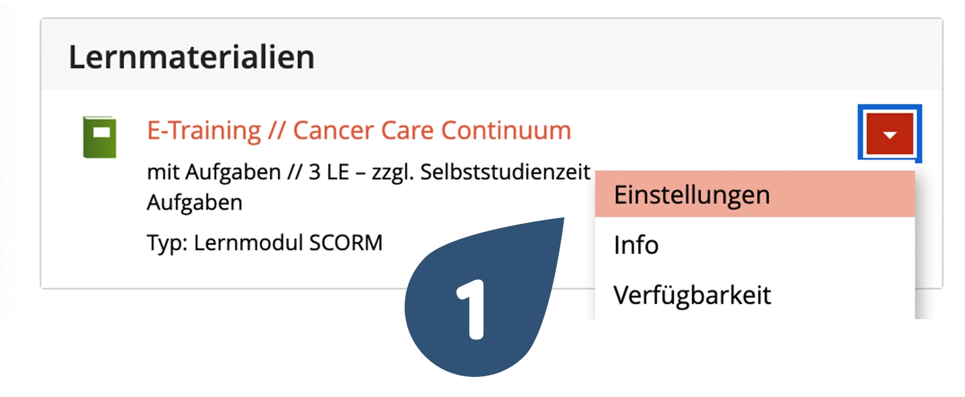This screenshot has width=965, height=397.
Task: Open the E-Training // Cancer Care Continuum link
Action: [358, 130]
